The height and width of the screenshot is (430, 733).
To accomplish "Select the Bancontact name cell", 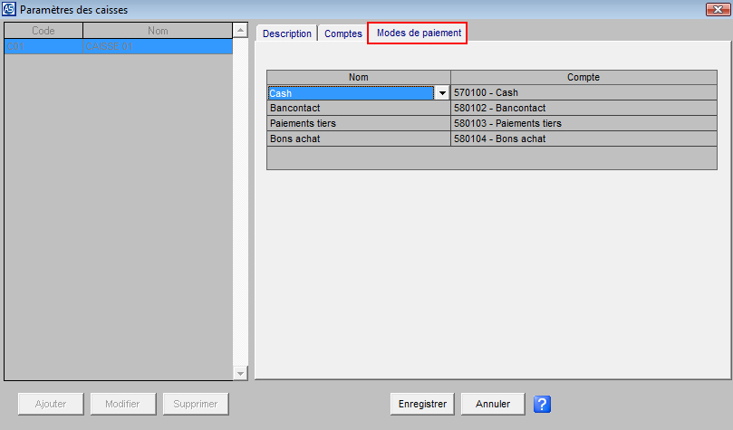I will click(359, 108).
